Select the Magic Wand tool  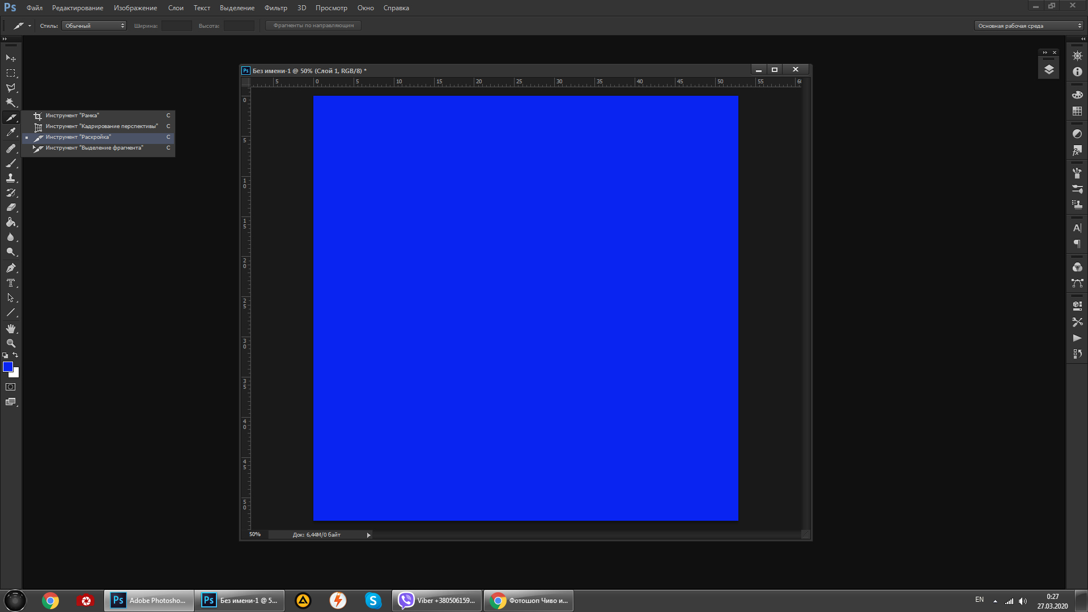coord(11,103)
